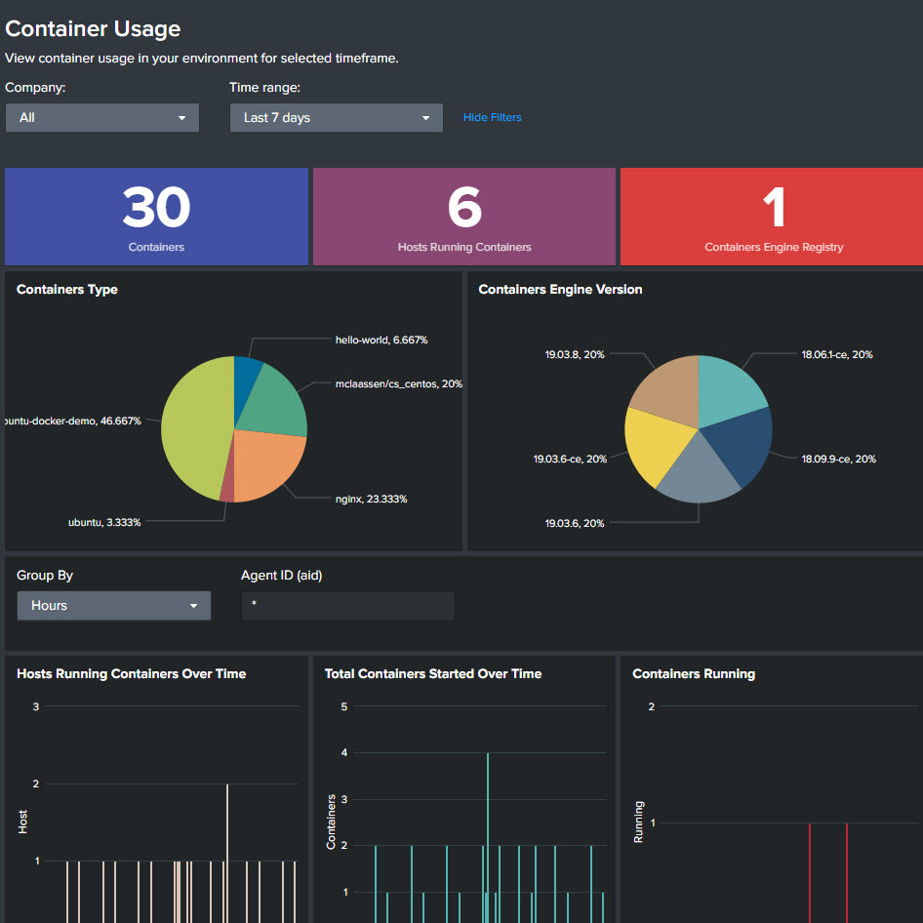Select the blue 30 Containers tile
The width and height of the screenshot is (923, 923).
tap(156, 217)
